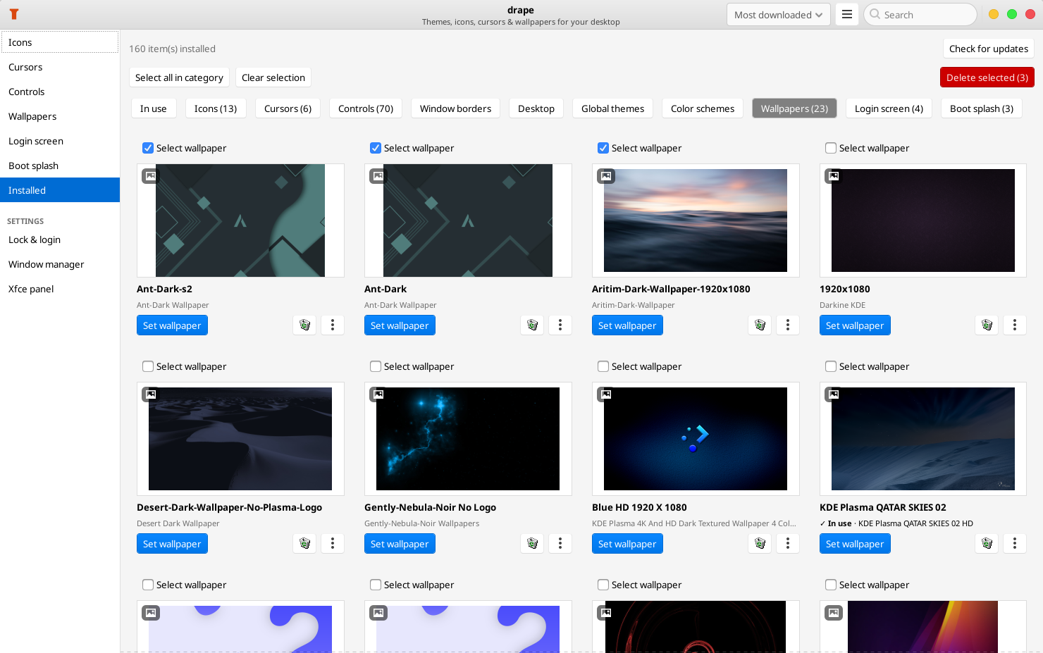
Task: Open the Aritim-Dark ocean sunset wallpaper thumbnail
Action: click(x=696, y=220)
